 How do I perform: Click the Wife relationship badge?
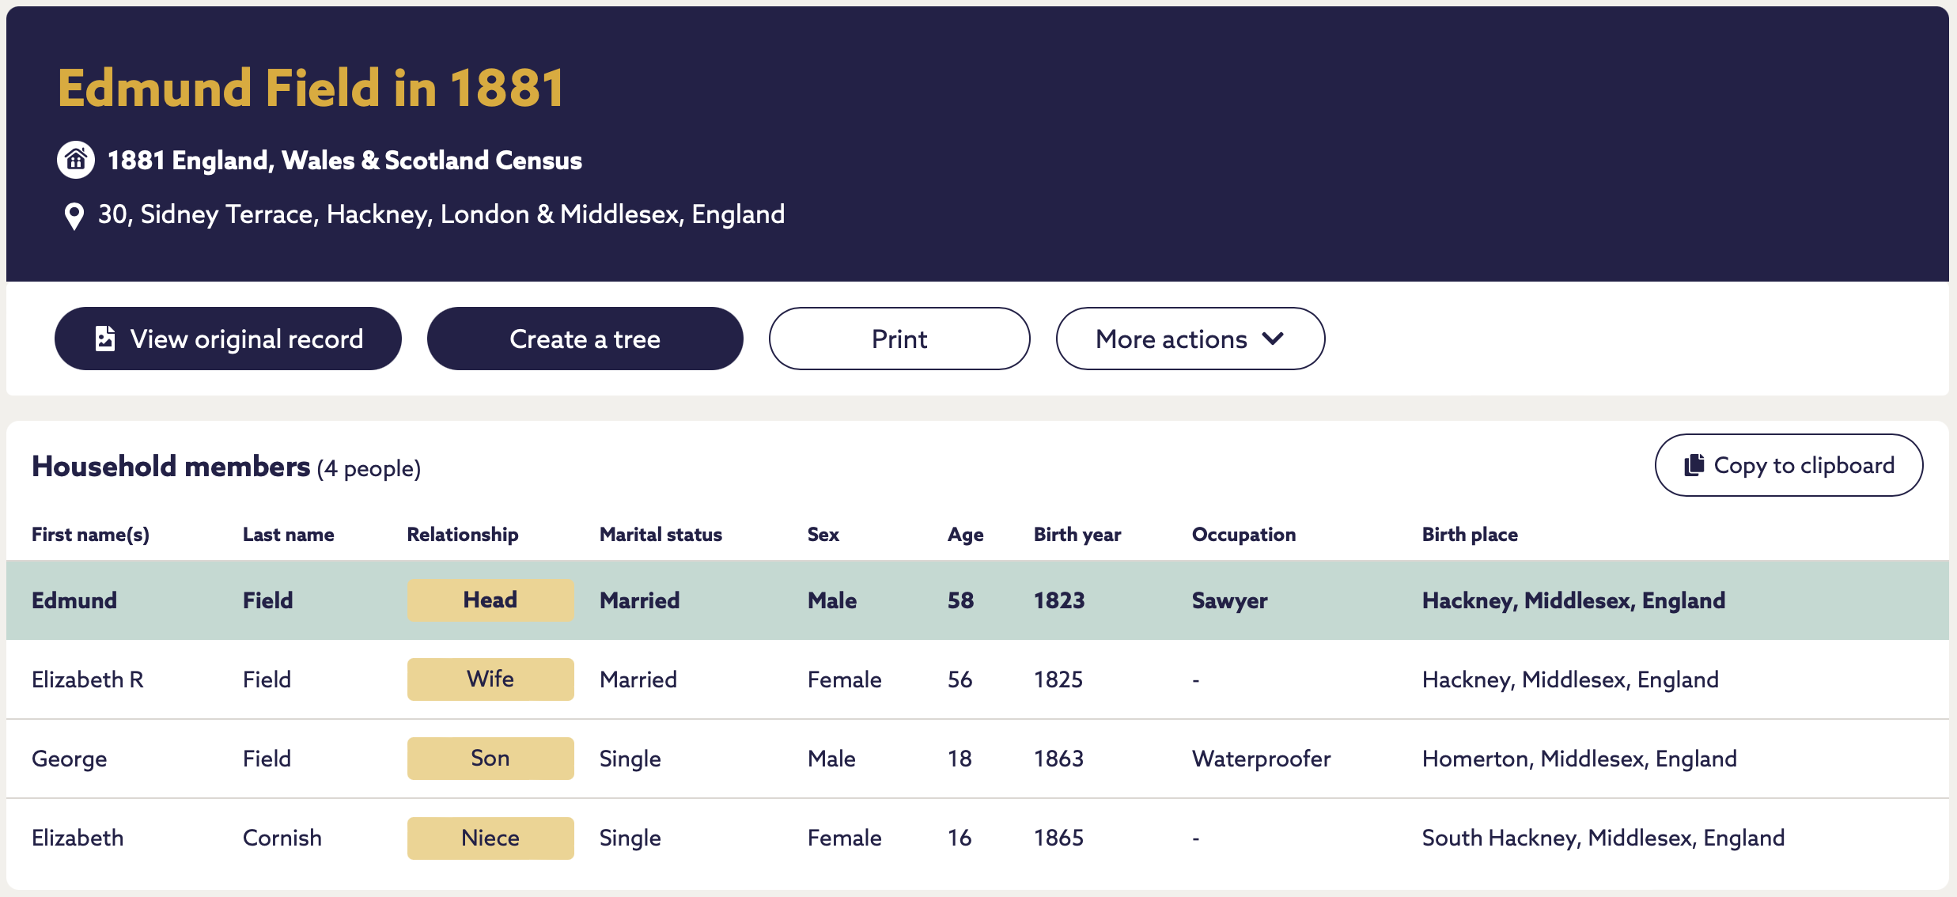click(490, 679)
